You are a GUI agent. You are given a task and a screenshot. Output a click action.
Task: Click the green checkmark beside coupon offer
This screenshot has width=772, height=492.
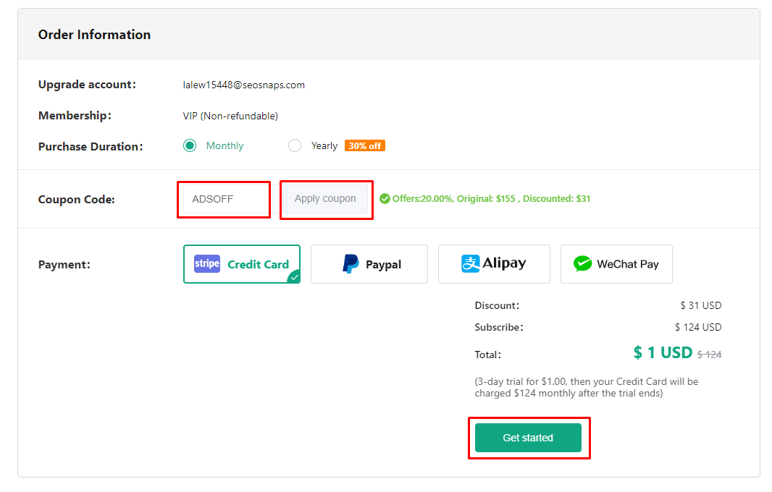pos(385,198)
